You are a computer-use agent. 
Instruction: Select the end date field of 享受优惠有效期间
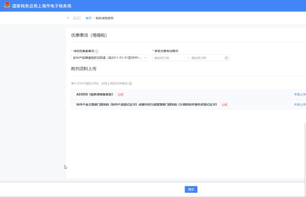tap(205, 58)
